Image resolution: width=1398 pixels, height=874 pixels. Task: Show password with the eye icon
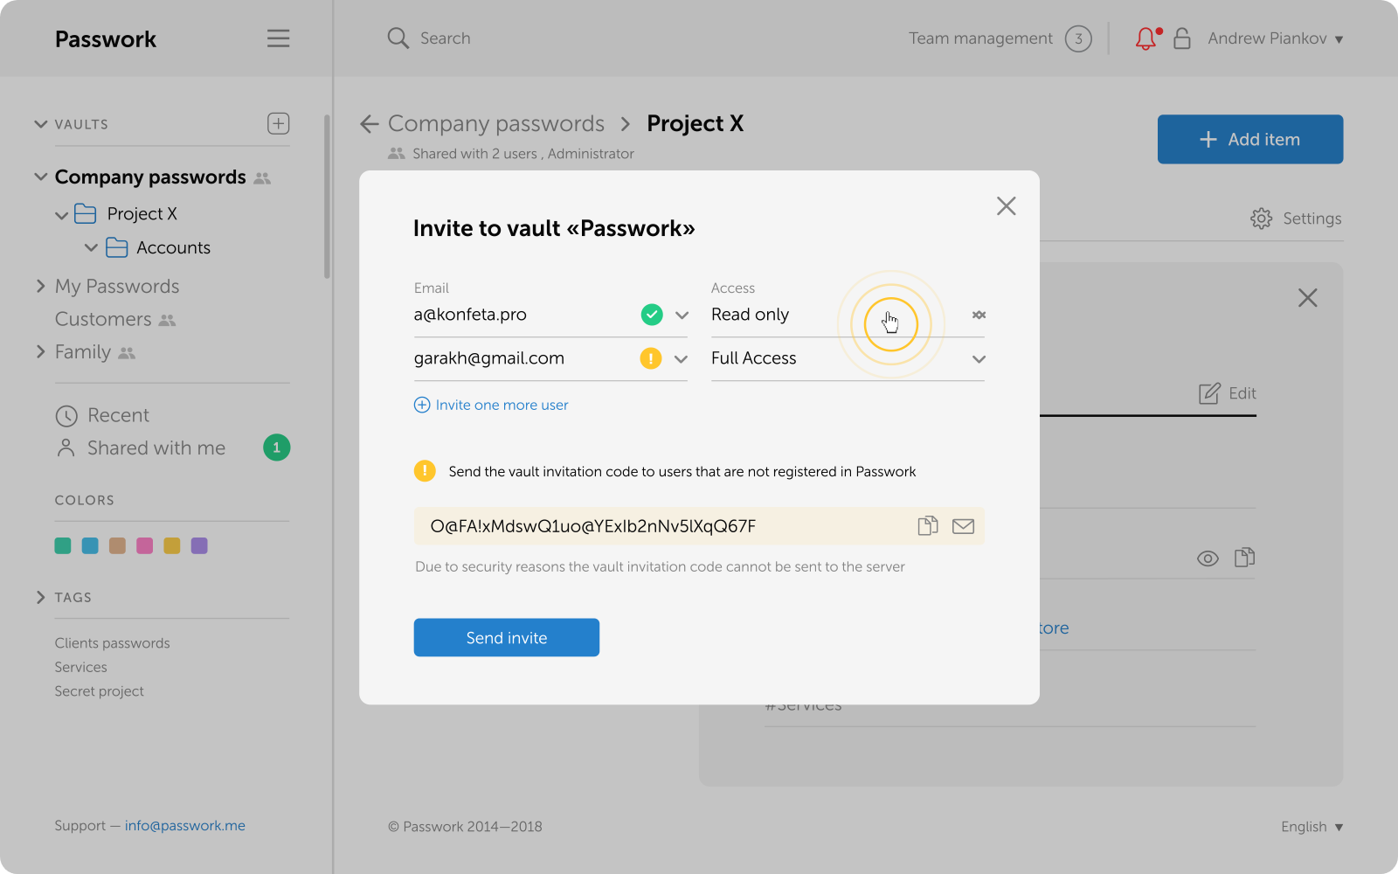tap(1208, 558)
